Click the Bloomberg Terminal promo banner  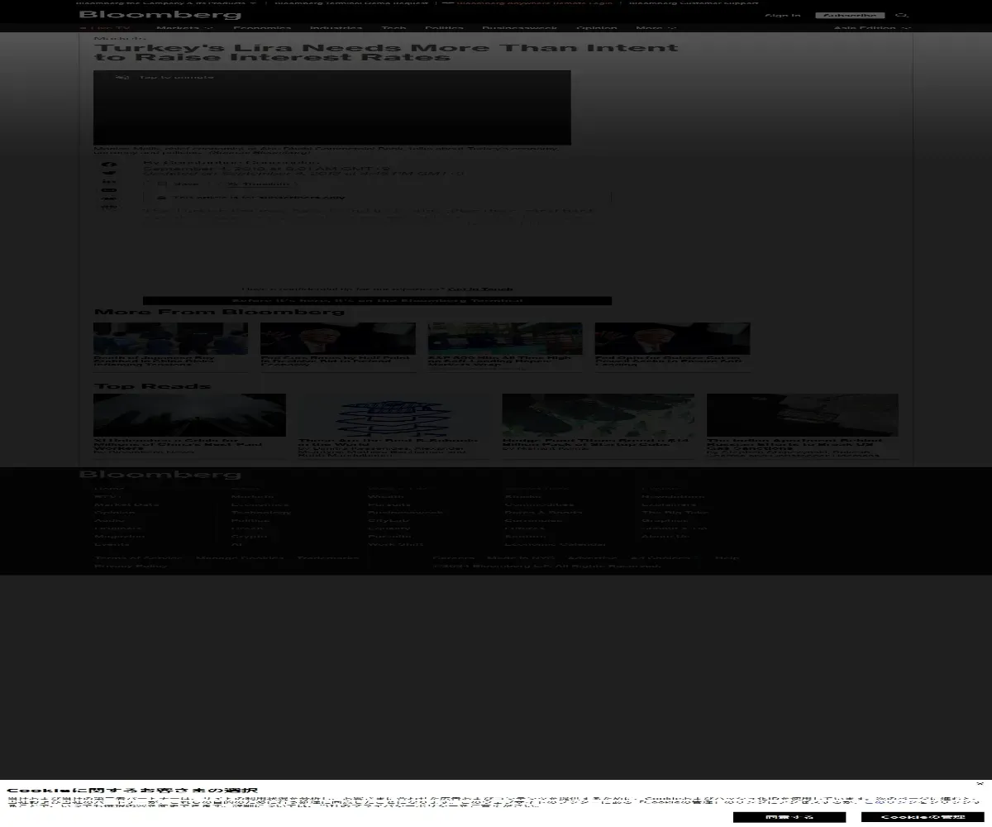coord(377,301)
